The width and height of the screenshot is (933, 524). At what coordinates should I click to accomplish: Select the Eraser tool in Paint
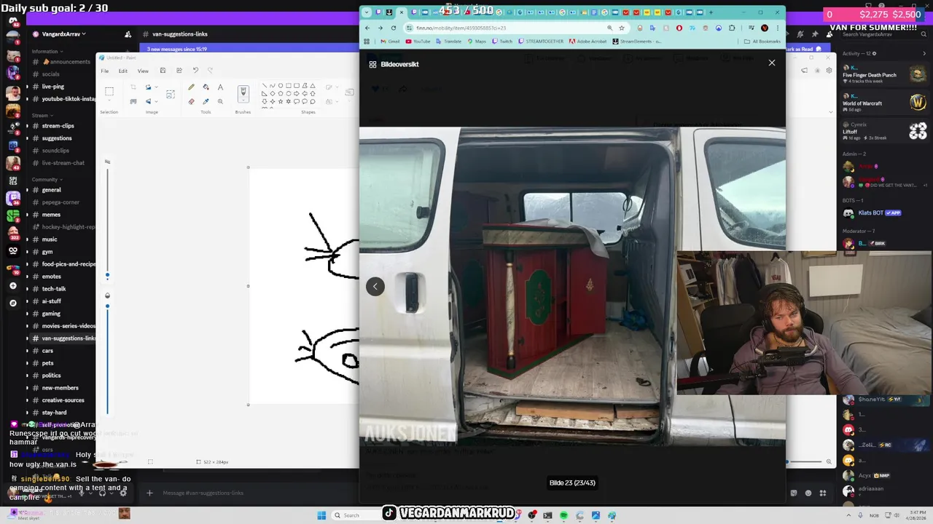point(191,101)
